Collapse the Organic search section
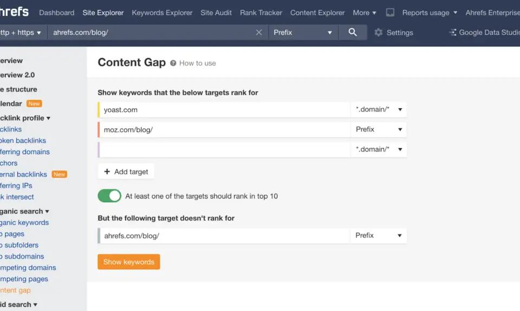520x311 pixels. click(24, 211)
